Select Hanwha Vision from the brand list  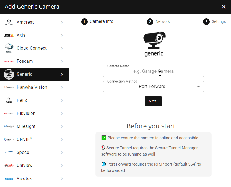pos(35,87)
